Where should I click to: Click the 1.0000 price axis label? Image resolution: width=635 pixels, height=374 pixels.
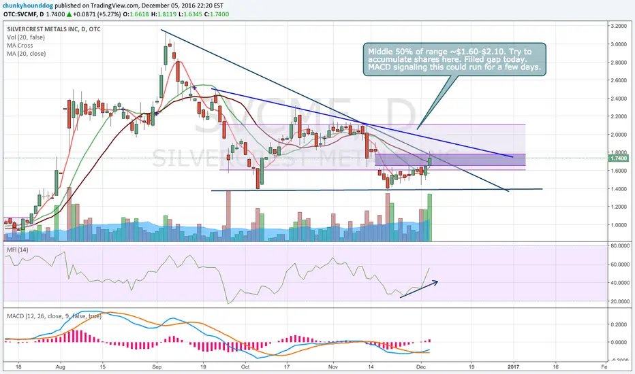618,225
